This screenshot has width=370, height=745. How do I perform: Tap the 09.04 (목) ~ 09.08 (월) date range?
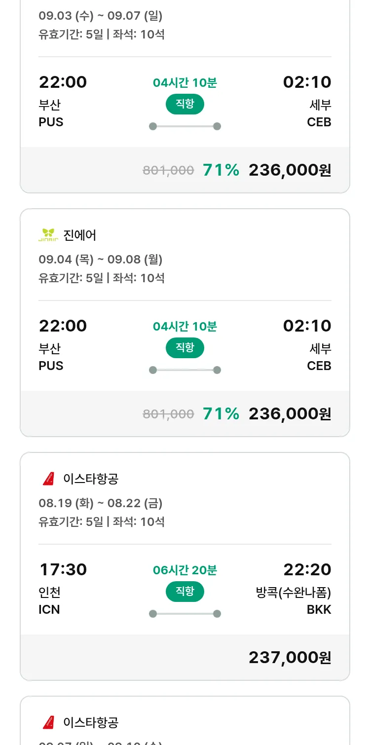(101, 260)
